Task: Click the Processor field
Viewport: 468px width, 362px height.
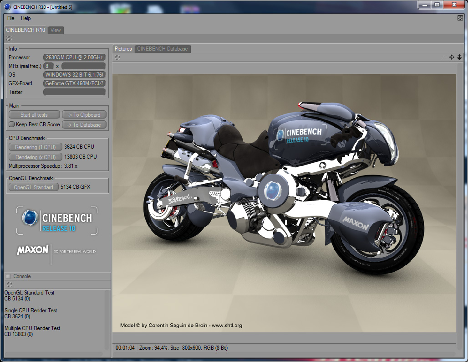Action: (x=74, y=57)
